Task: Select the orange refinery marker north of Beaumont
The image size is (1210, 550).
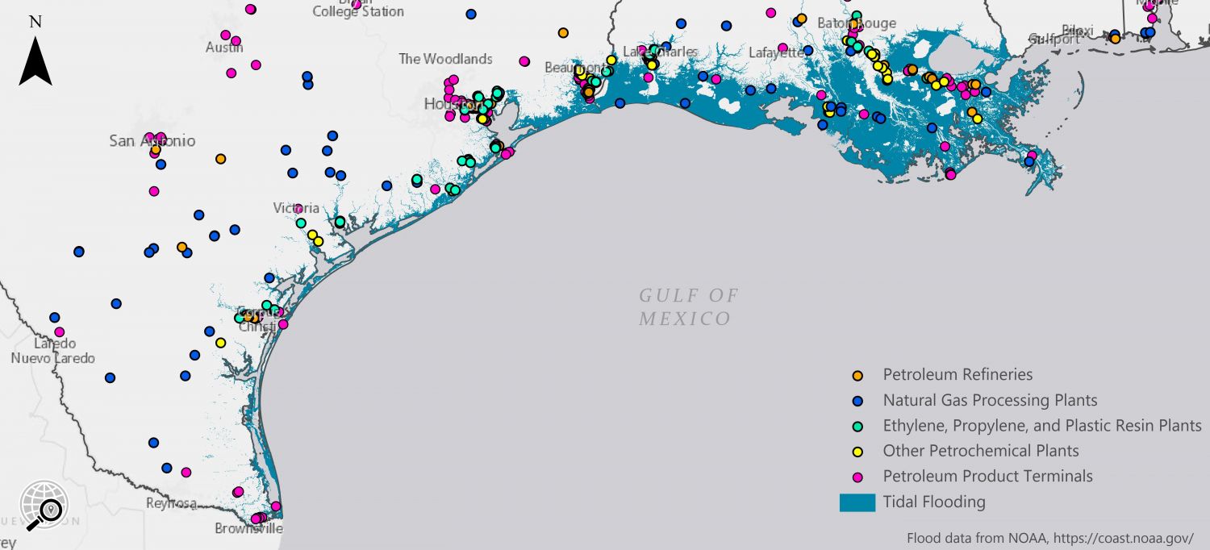Action: (x=563, y=33)
